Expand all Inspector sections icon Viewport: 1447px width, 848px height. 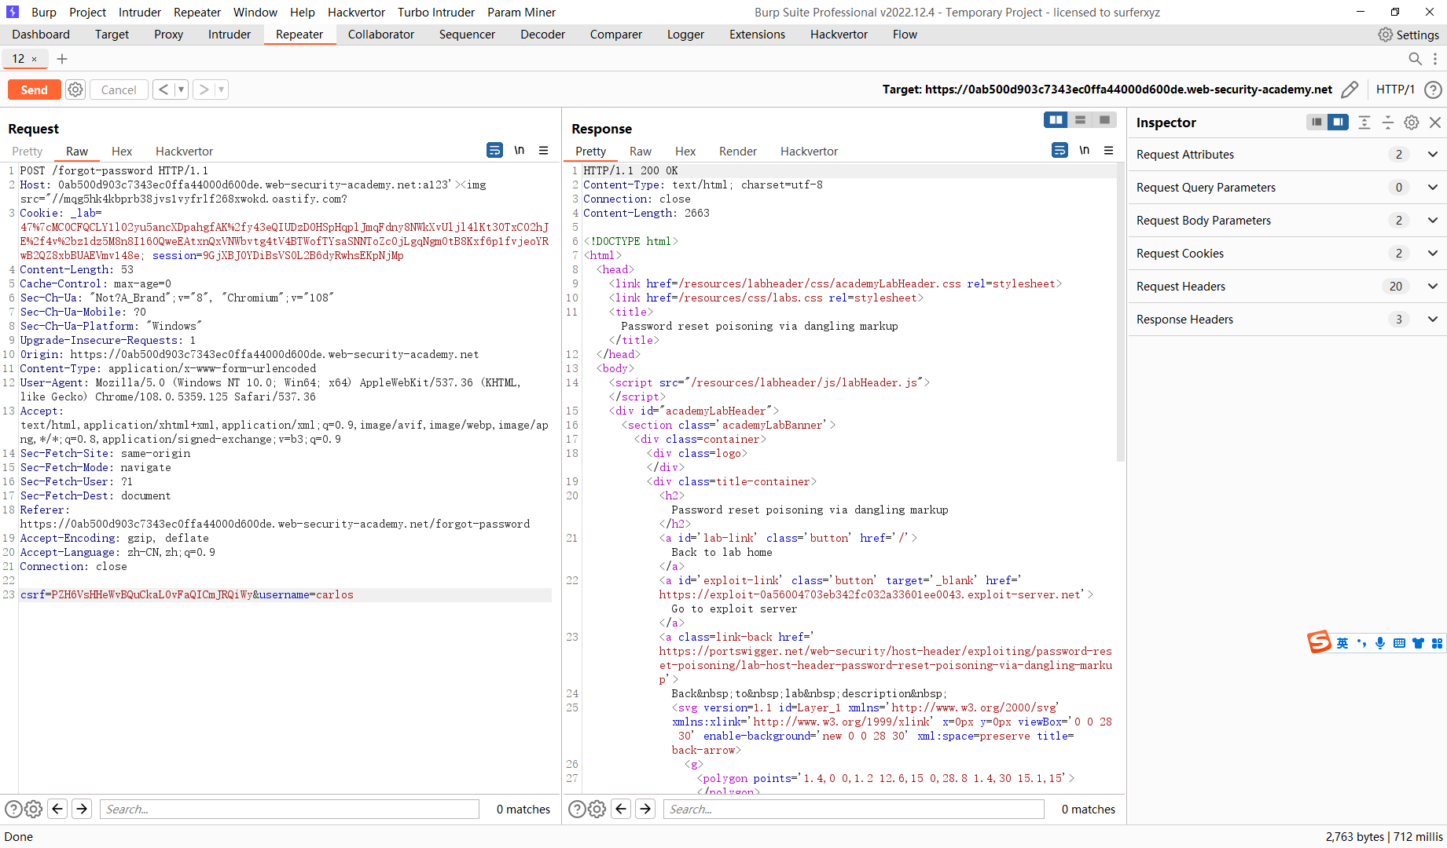[x=1364, y=122]
